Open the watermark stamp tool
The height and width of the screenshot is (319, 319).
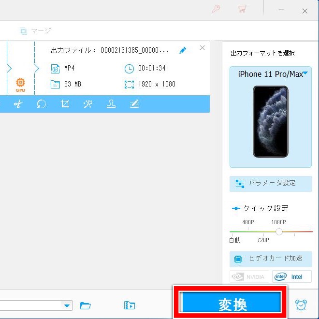click(x=111, y=104)
